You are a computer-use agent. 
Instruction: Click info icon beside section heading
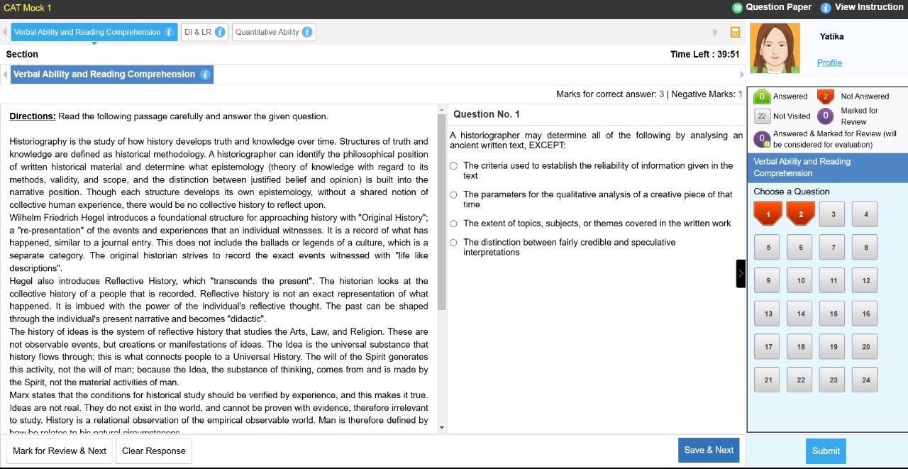[x=205, y=75]
